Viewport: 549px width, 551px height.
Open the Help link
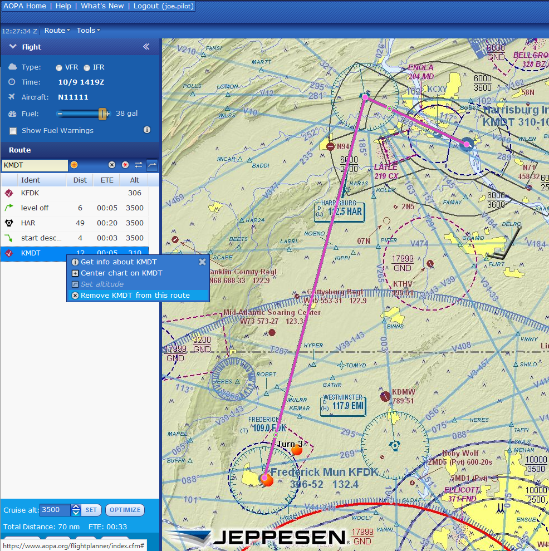click(63, 6)
